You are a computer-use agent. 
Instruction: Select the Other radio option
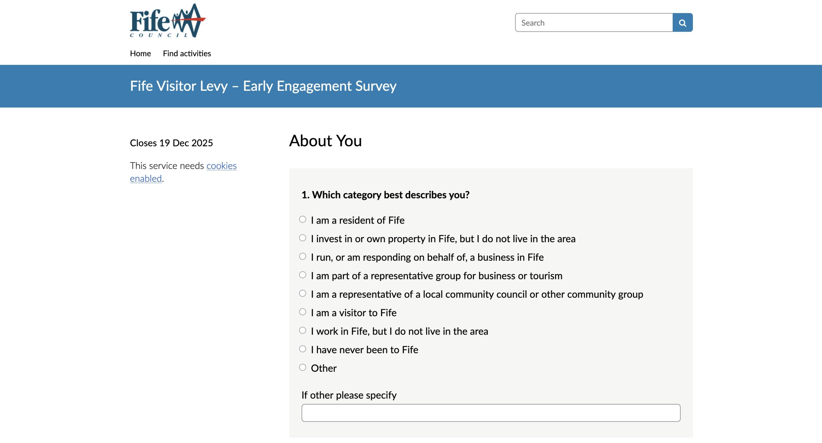302,368
